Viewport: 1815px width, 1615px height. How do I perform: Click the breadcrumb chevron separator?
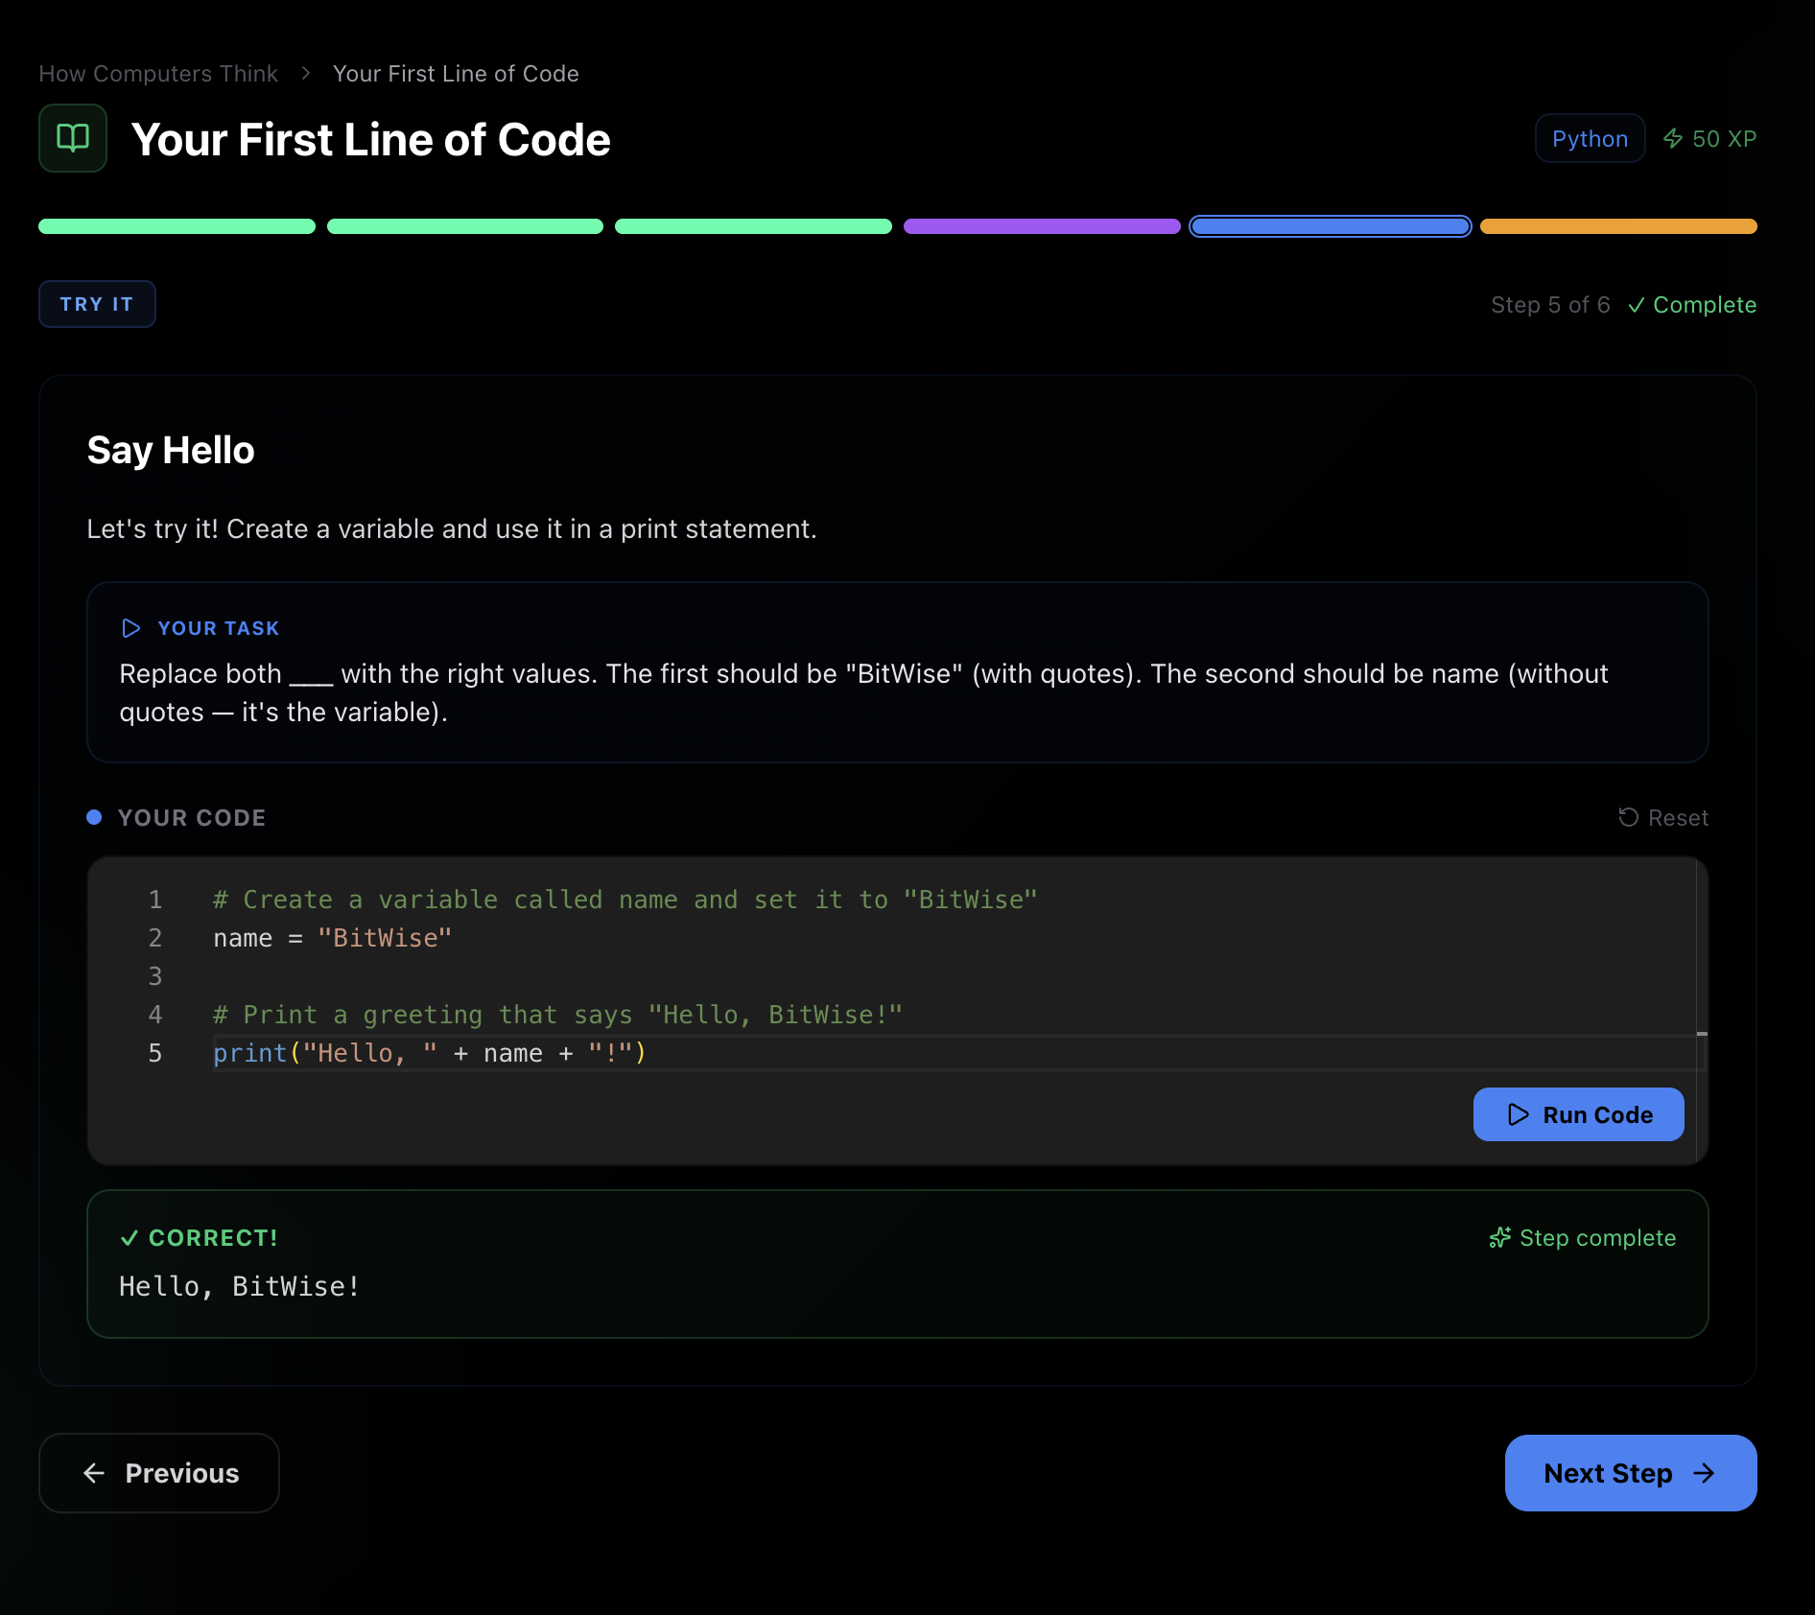[x=306, y=74]
